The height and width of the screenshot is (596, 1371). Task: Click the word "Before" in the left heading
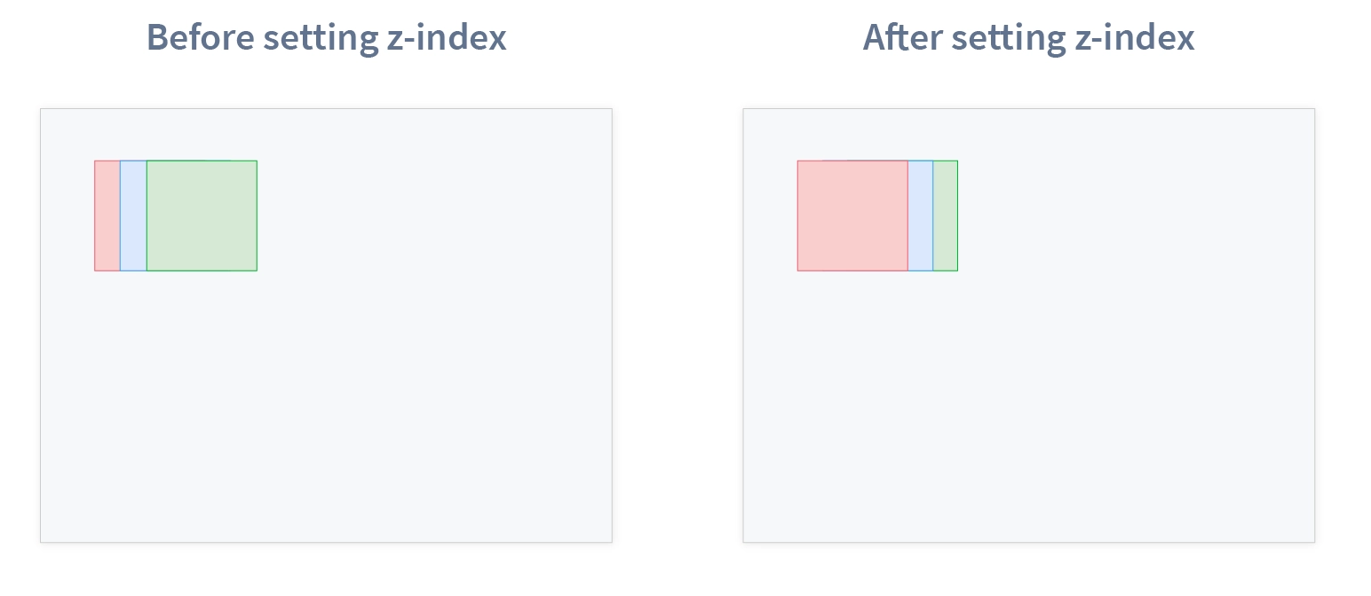pos(200,37)
